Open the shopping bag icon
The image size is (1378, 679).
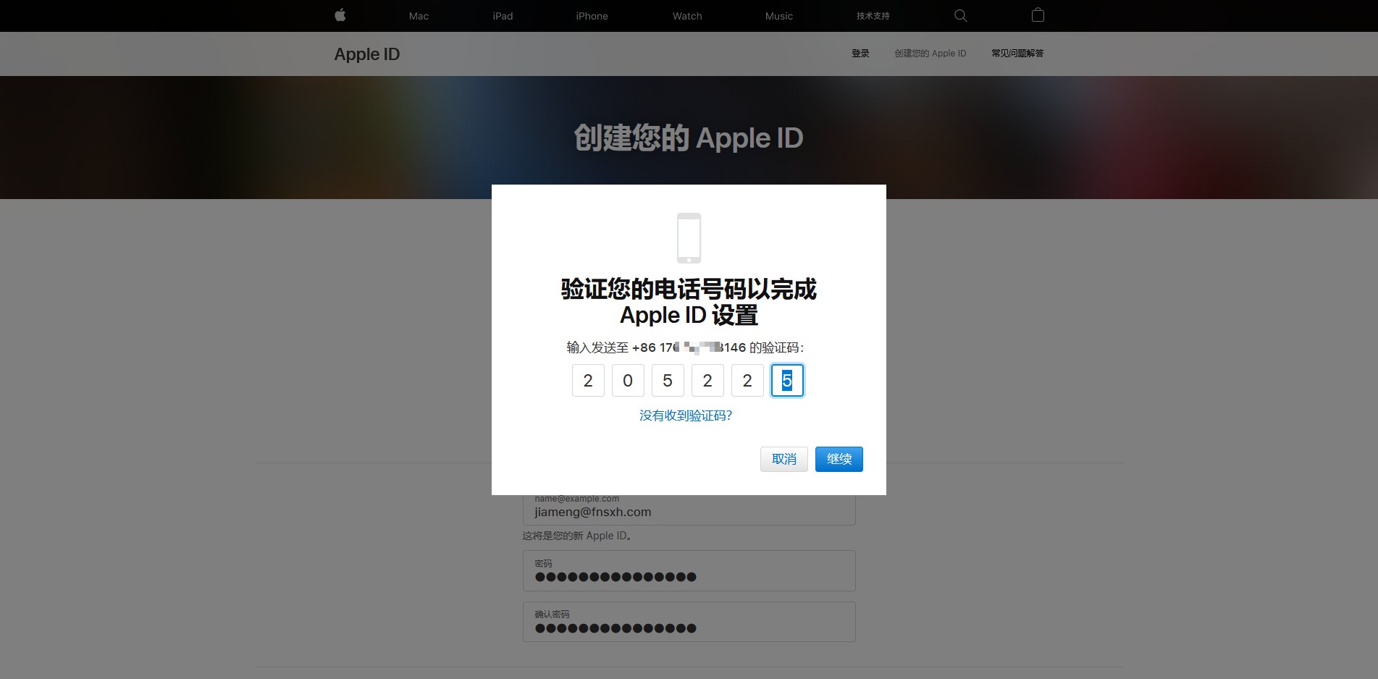pyautogui.click(x=1038, y=15)
